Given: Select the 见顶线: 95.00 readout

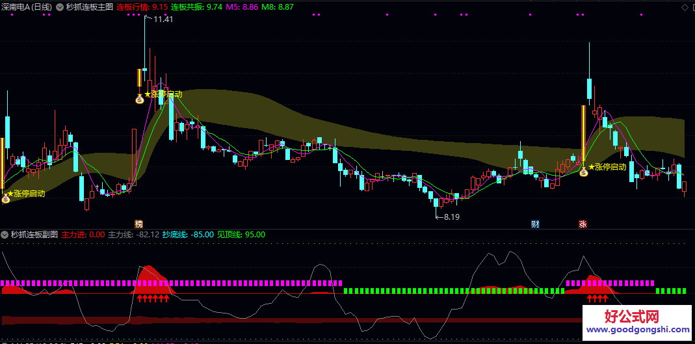Looking at the screenshot, I should (x=241, y=235).
